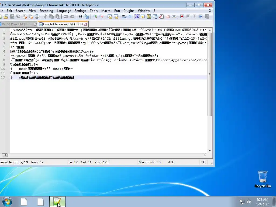The width and height of the screenshot is (276, 207).
Task: Zoom out using the toolbar magnifier
Action: (x=101, y=16)
